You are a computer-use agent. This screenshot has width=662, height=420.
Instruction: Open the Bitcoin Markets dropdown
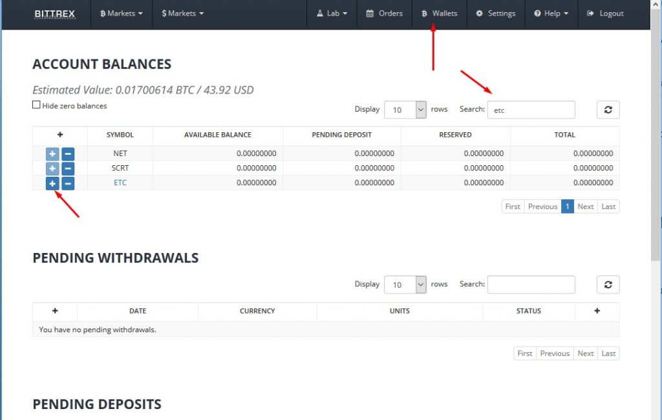click(x=122, y=14)
